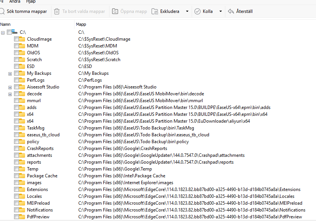Select the easeus_tb_cloud folder name
Screen dimensions: 316x221
point(43,135)
